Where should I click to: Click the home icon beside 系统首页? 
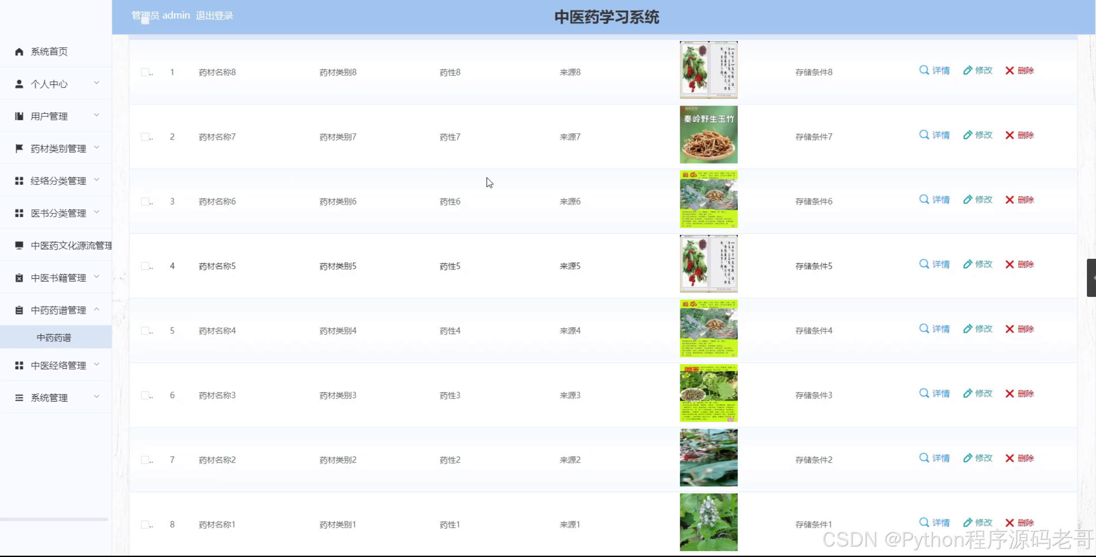pyautogui.click(x=19, y=52)
